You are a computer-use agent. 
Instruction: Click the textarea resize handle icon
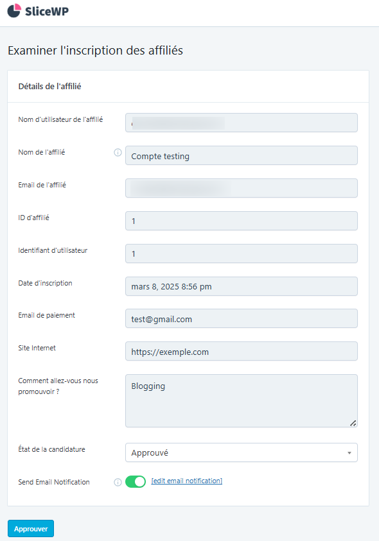tap(353, 423)
